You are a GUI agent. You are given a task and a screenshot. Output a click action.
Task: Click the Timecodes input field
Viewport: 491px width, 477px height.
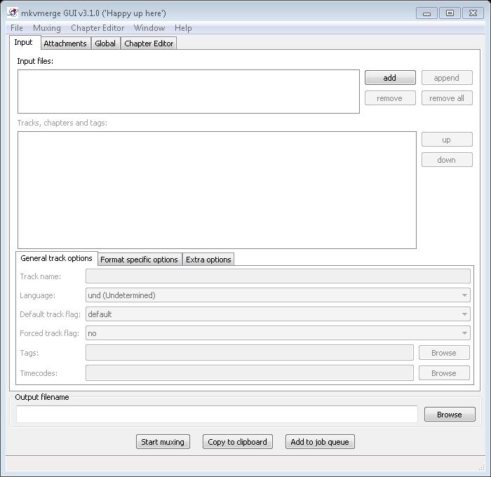(250, 373)
